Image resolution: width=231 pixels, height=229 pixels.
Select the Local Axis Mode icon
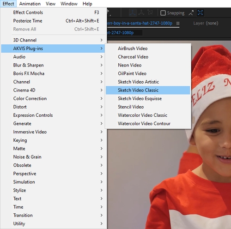pos(133,12)
